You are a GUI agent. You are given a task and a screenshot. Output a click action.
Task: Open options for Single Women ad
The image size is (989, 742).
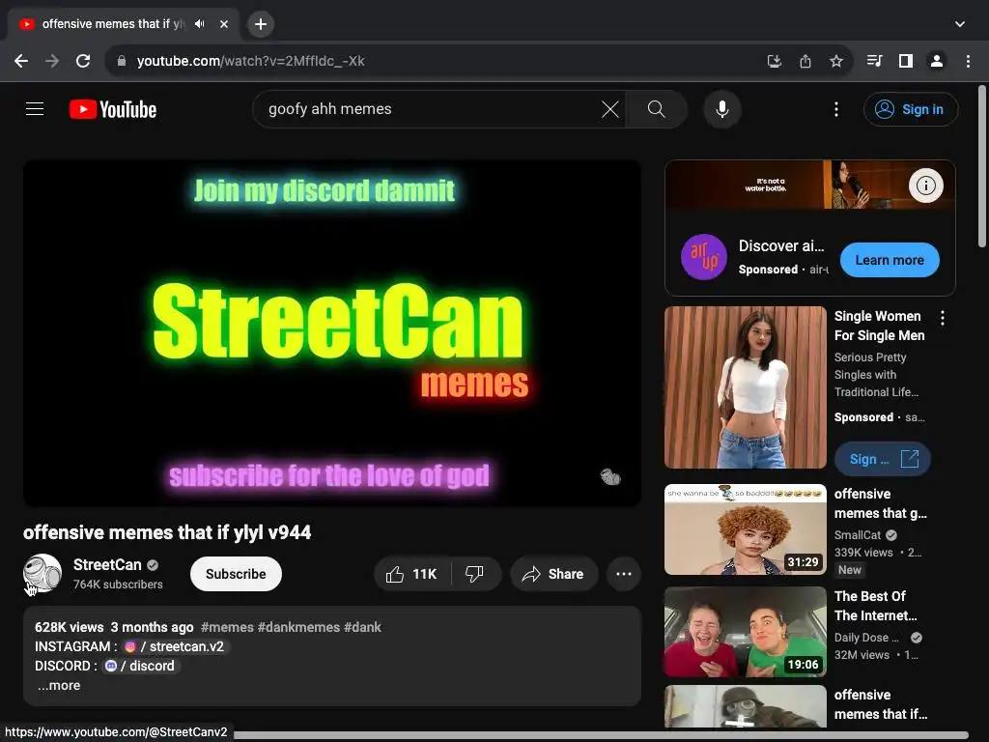943,318
